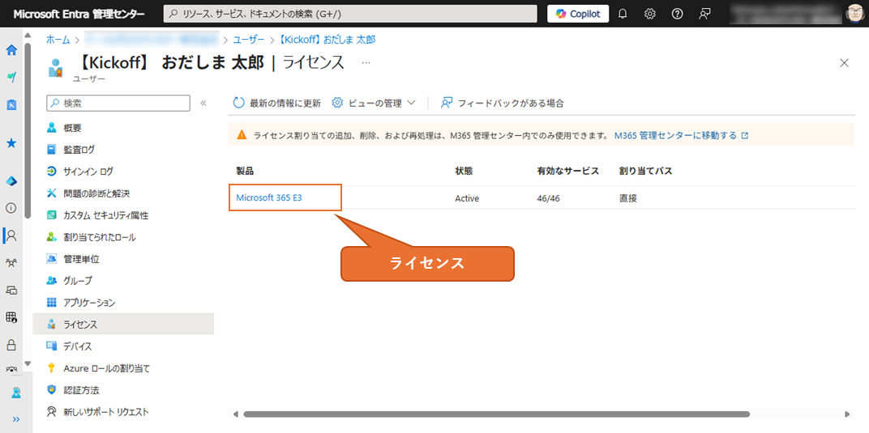869x433 pixels.
Task: Open the Home icon in left rail
Action: (x=11, y=50)
